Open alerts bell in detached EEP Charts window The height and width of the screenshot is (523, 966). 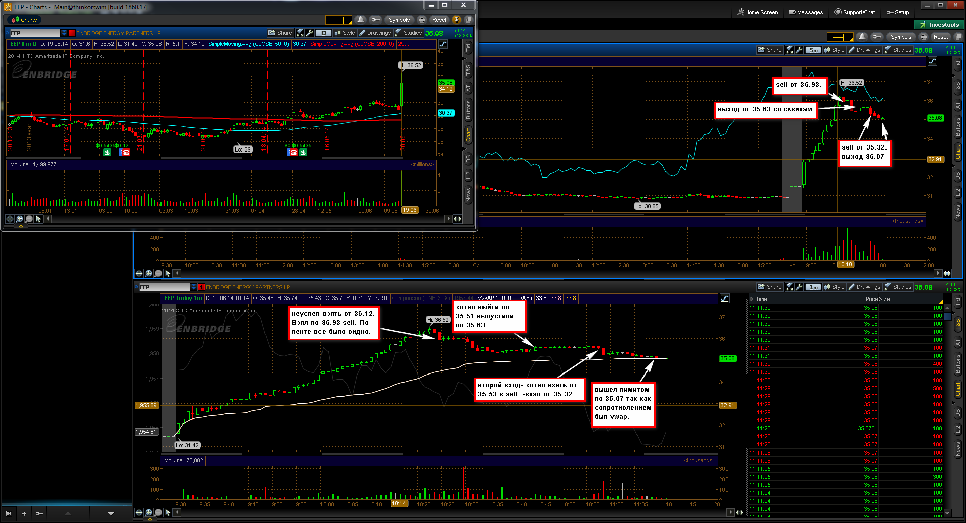click(x=361, y=20)
